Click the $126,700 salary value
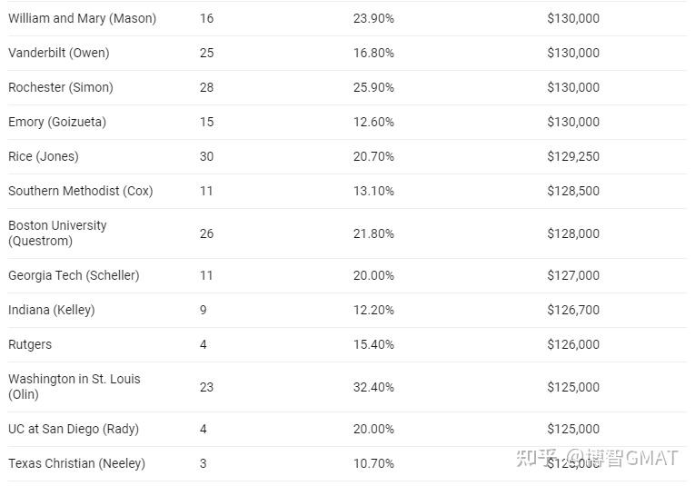Screen dimensions: 695x486 (573, 310)
